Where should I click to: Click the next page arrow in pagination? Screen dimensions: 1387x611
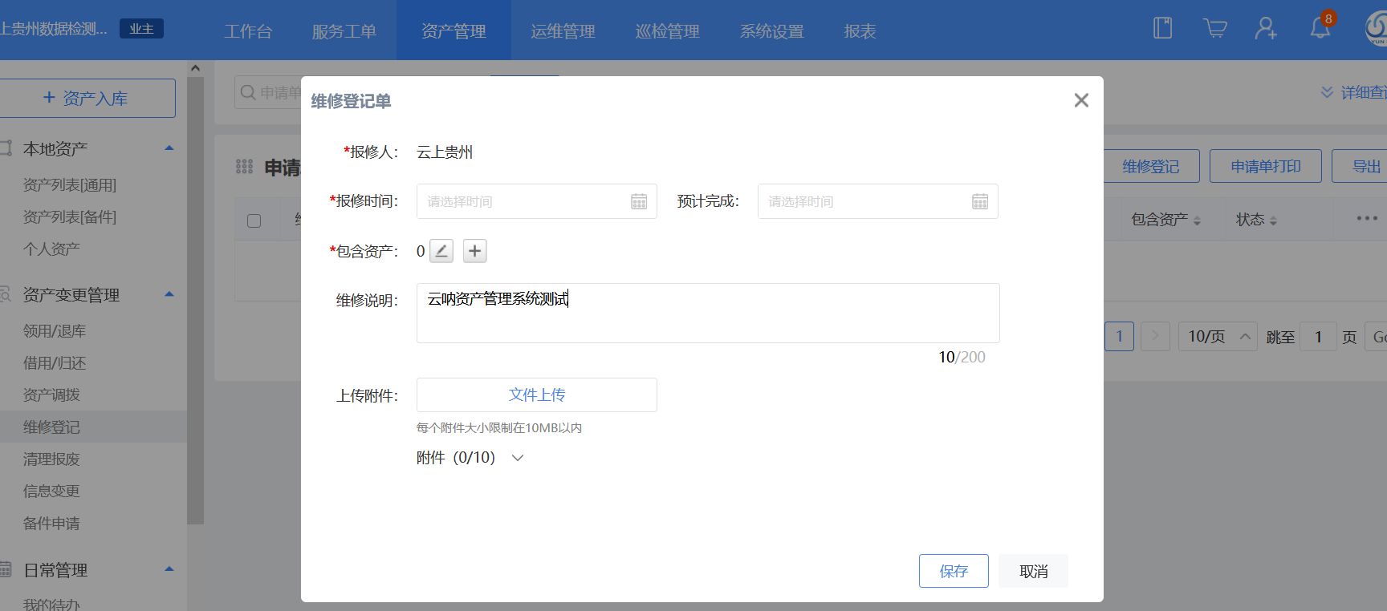click(x=1155, y=337)
